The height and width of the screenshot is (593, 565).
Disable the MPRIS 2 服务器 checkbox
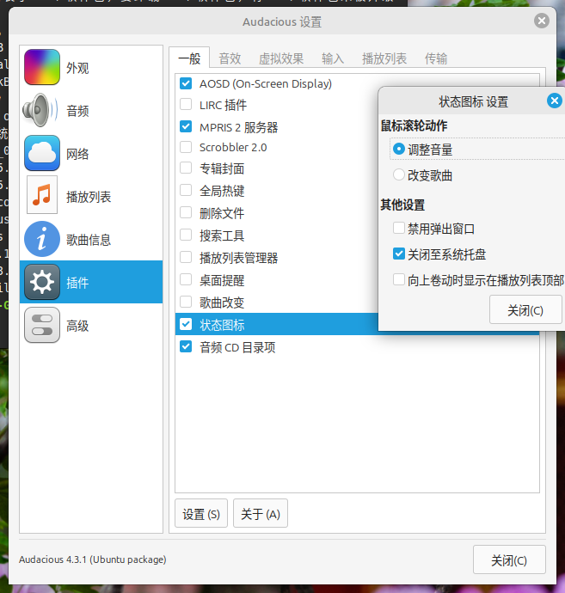[186, 126]
